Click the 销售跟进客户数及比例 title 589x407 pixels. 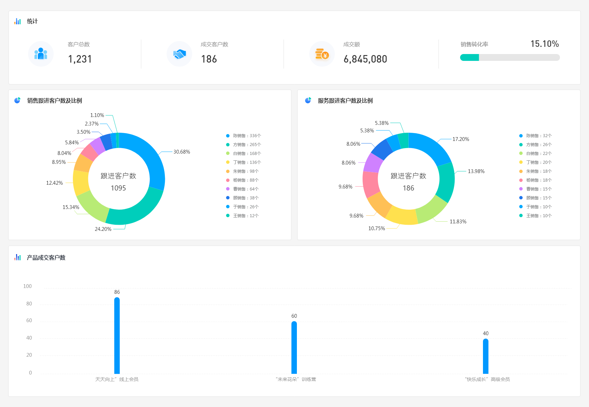(55, 101)
